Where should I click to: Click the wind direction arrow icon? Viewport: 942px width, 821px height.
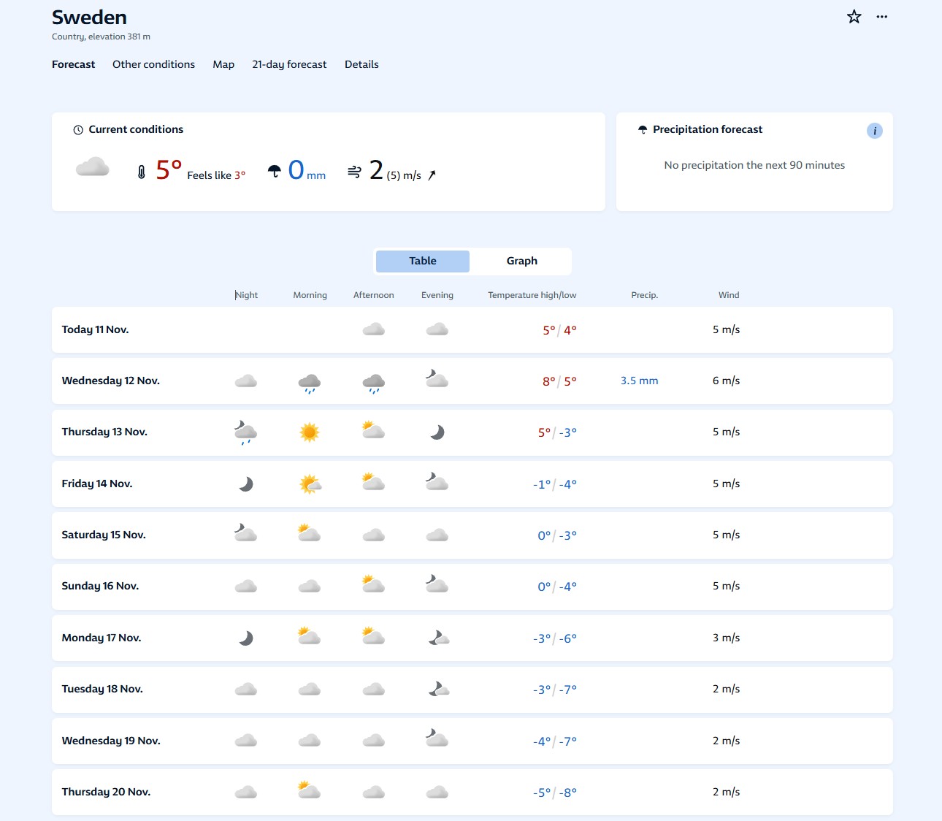(x=432, y=175)
